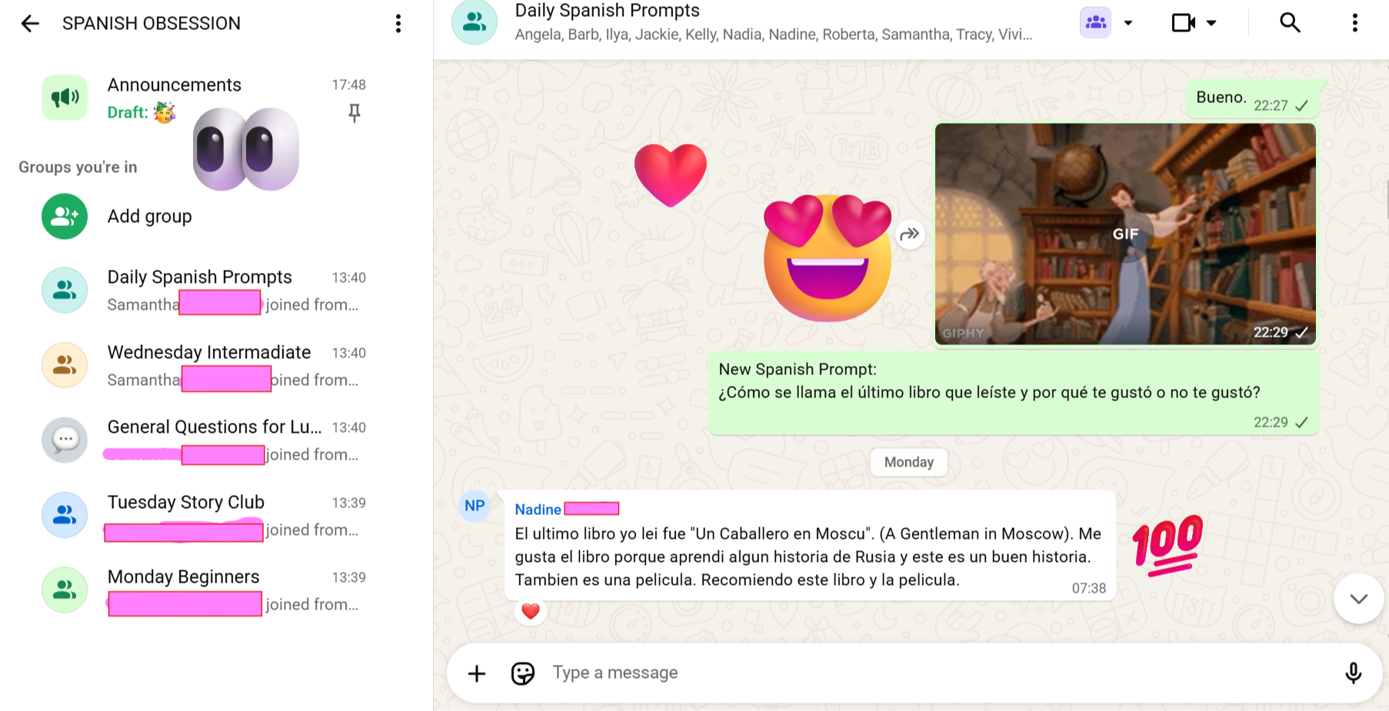The height and width of the screenshot is (711, 1389).
Task: Click Daily Spanish Prompts title in header
Action: 608,11
